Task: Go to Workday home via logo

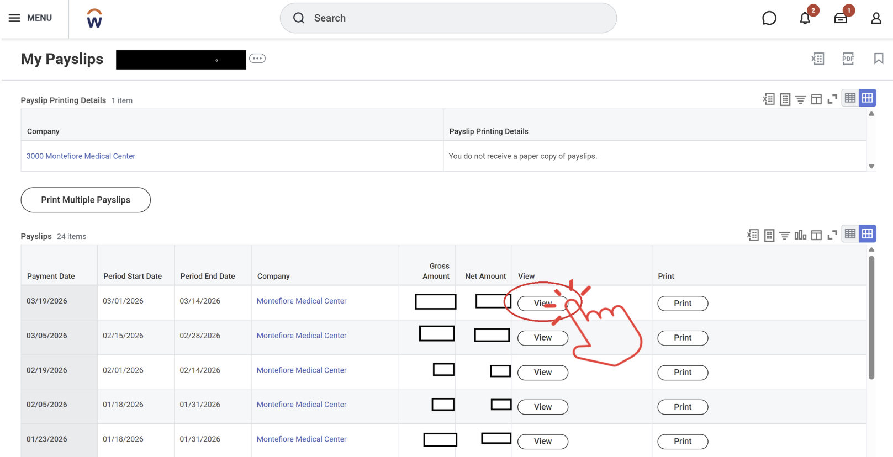Action: point(94,18)
